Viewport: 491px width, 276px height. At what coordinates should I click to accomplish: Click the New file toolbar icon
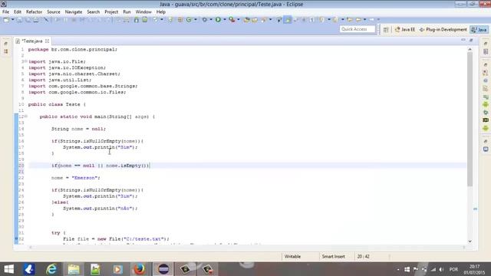(x=6, y=20)
